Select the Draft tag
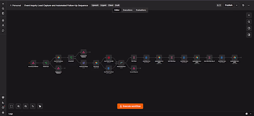254x116 pixels. [x=117, y=5]
